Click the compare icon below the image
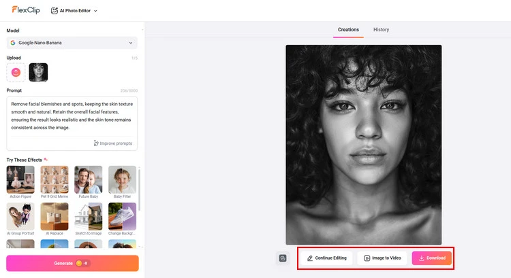511x278 pixels. [x=283, y=258]
